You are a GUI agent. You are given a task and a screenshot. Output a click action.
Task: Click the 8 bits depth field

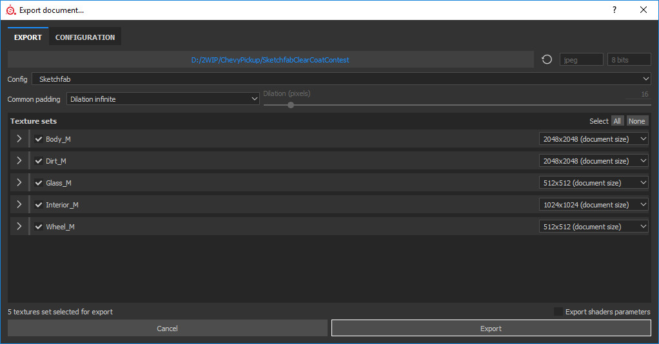coord(629,60)
